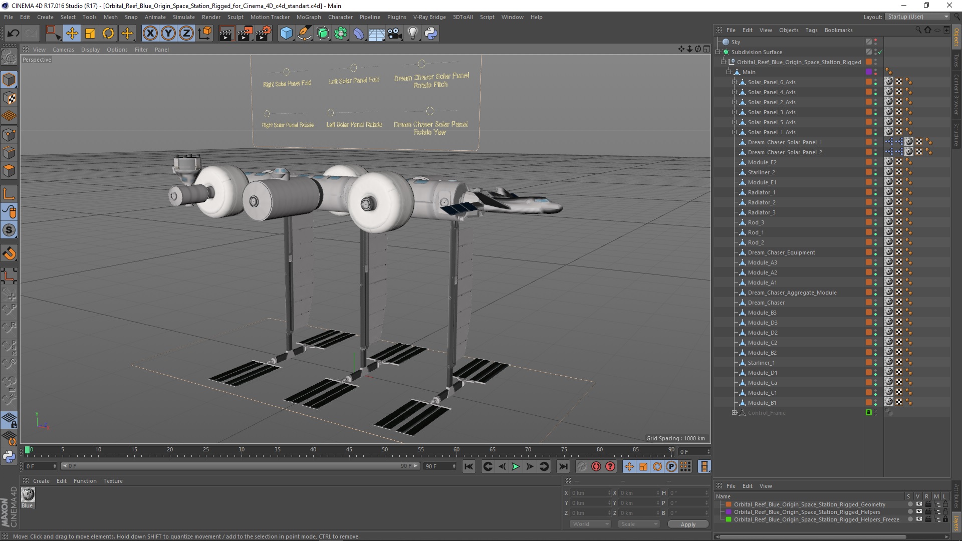The height and width of the screenshot is (541, 962).
Task: Activate the Rotate tool
Action: click(x=108, y=34)
